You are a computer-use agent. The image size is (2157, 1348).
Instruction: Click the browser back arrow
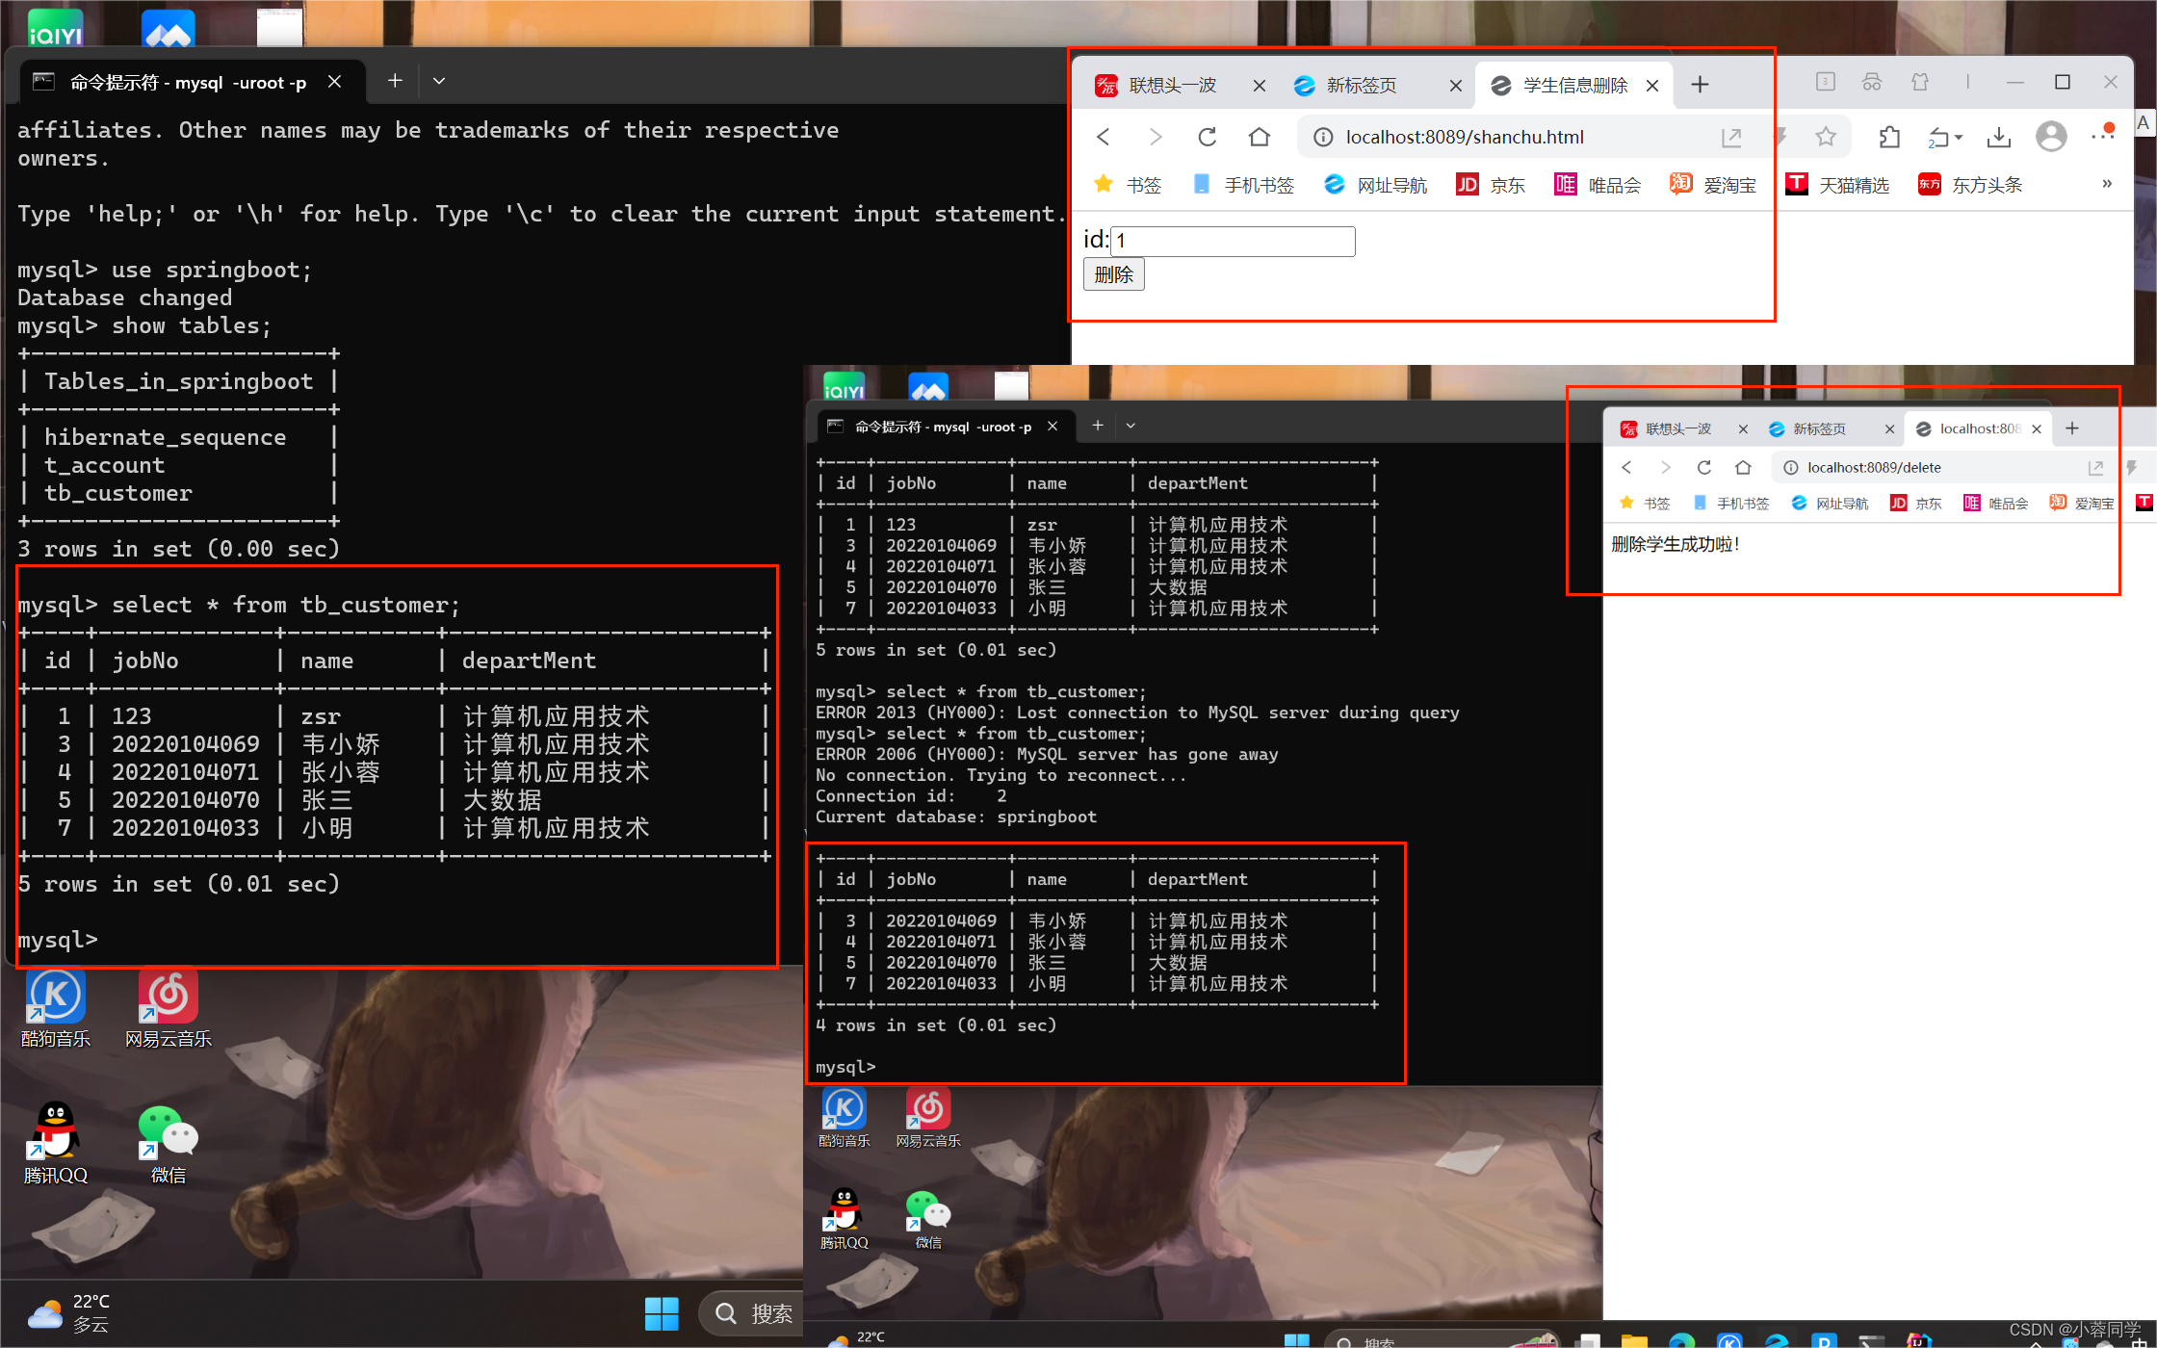(x=1104, y=137)
